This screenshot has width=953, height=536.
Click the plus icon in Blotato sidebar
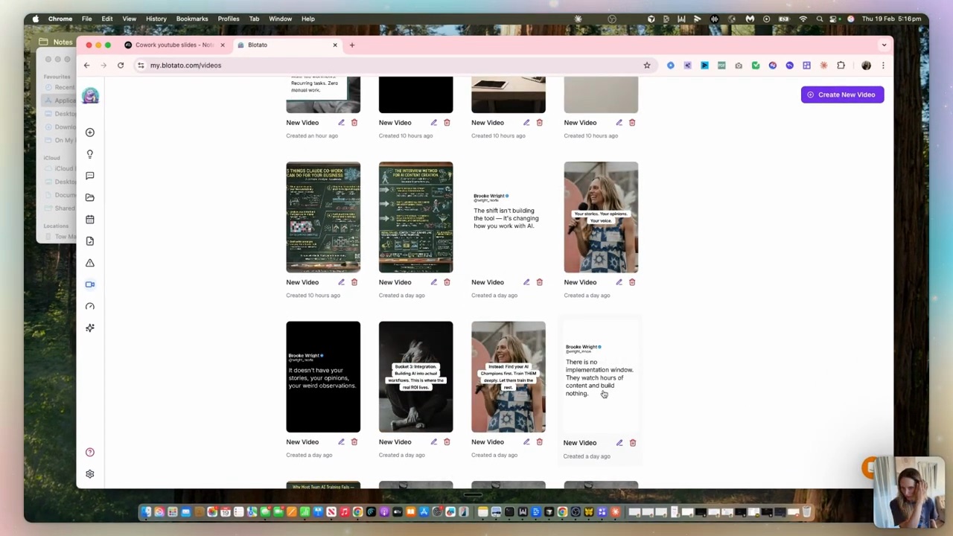pos(90,133)
